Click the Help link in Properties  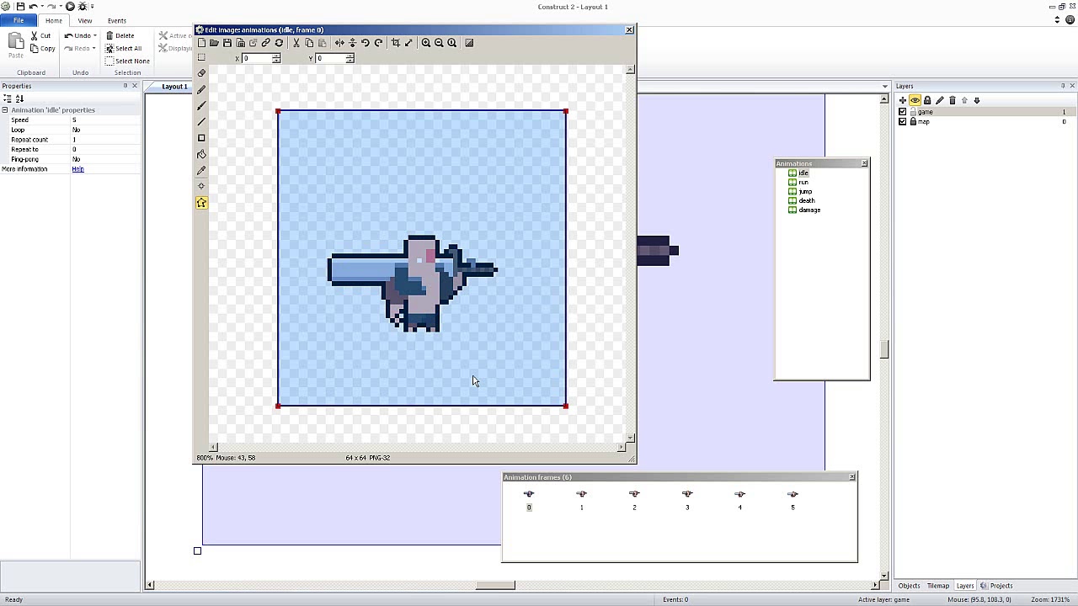[77, 169]
